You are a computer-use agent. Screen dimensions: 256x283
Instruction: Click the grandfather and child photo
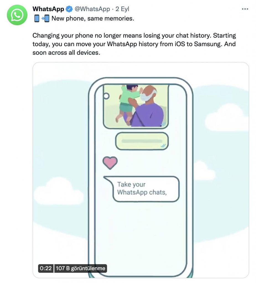point(136,106)
